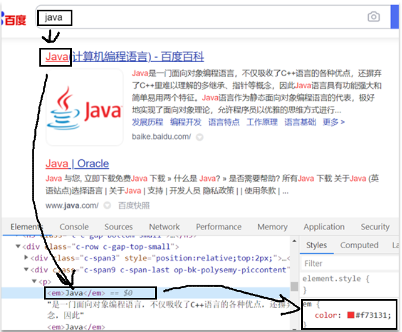This screenshot has width=402, height=332.
Task: Click the baike.baidu.com/ source URL
Action: [x=161, y=137]
